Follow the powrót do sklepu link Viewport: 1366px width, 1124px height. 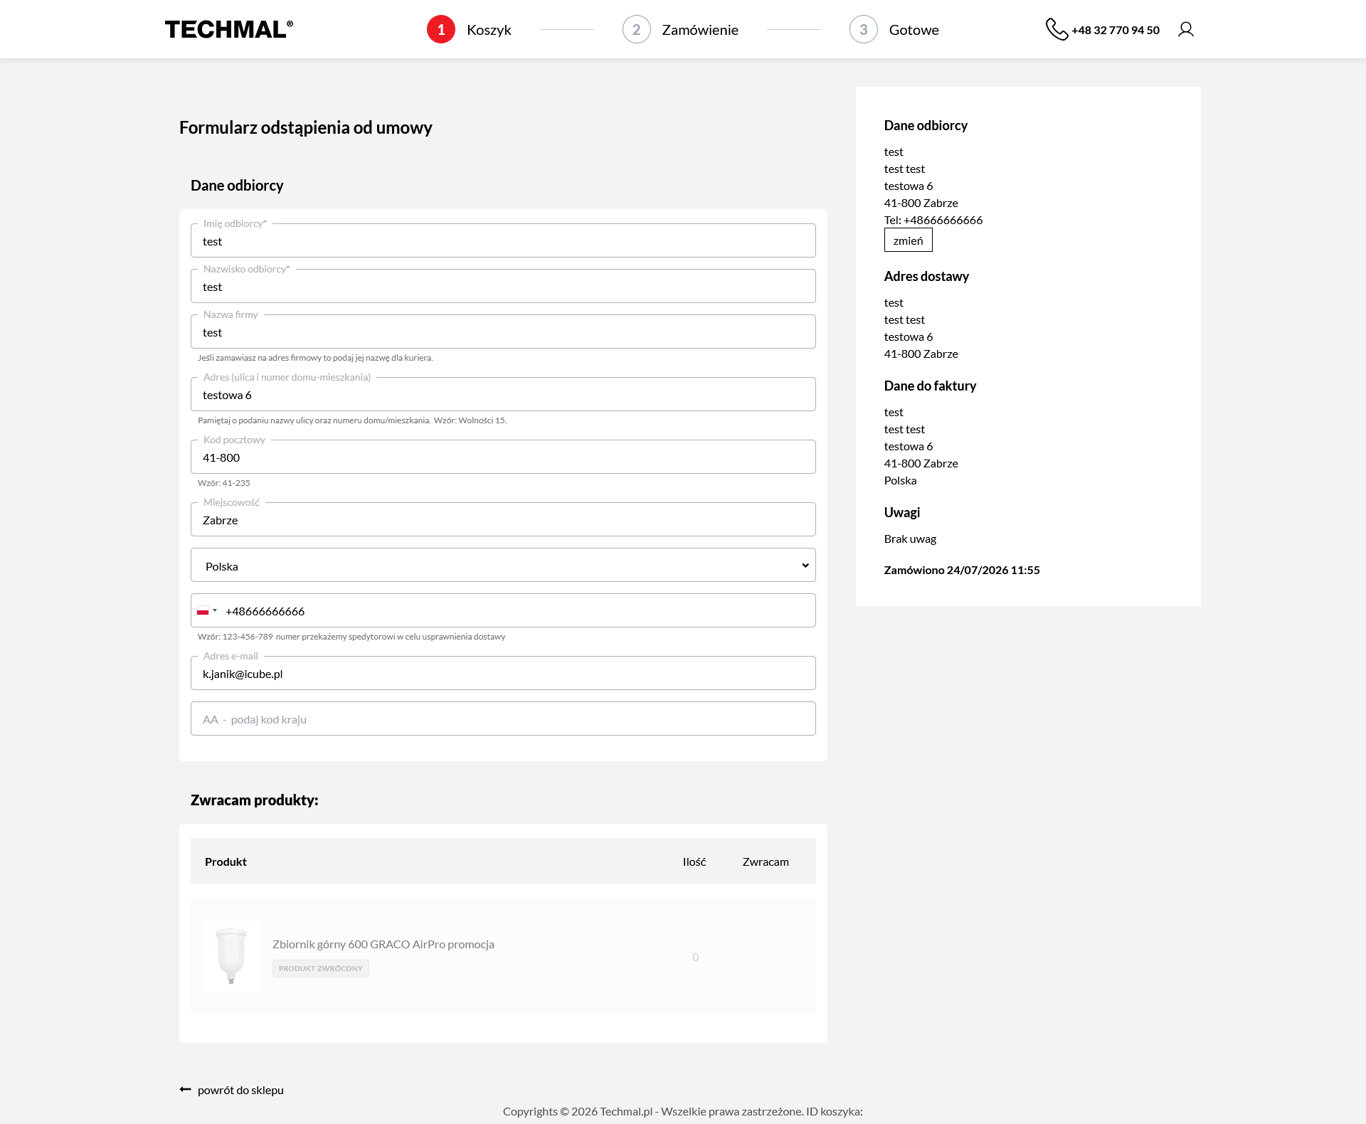point(240,1090)
